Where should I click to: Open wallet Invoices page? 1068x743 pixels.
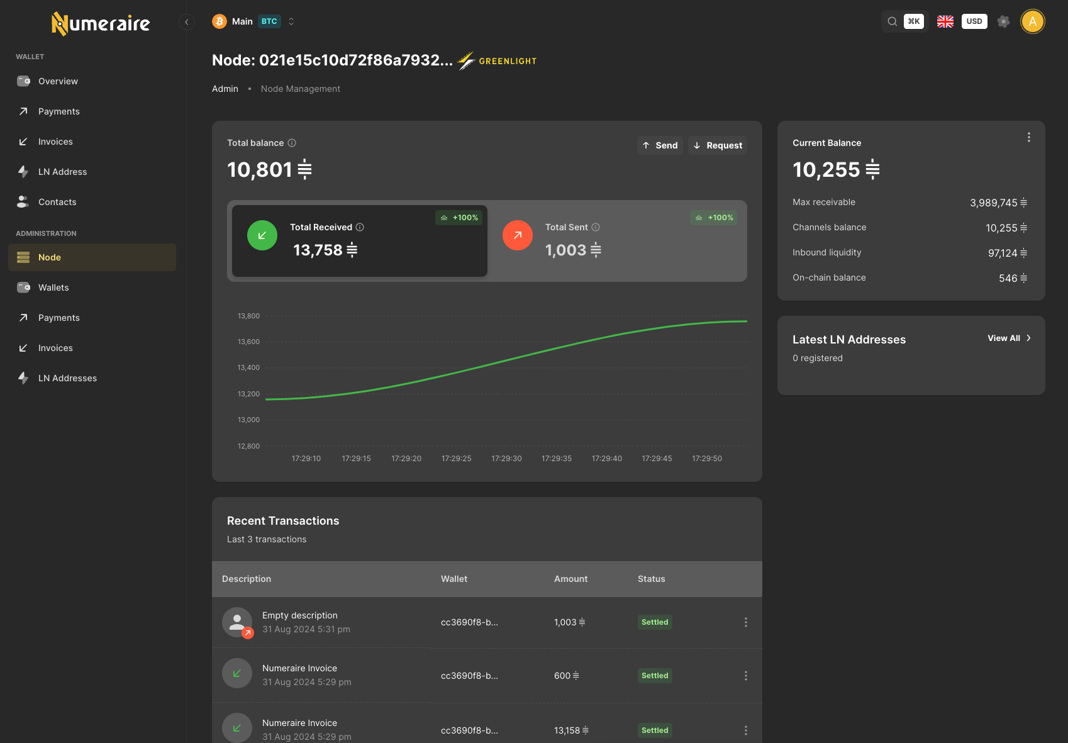pos(92,142)
